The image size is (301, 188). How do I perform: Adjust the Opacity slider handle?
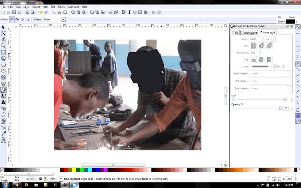pos(280,108)
